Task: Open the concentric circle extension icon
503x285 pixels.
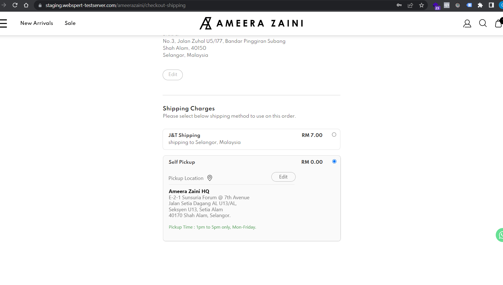Action: 458,5
